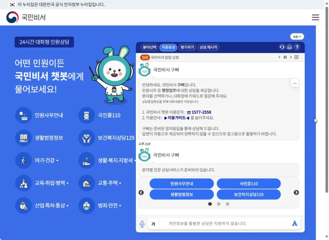Click the 국민콜110 icon in left panel
Screen dimensions: 329x240
click(86, 115)
